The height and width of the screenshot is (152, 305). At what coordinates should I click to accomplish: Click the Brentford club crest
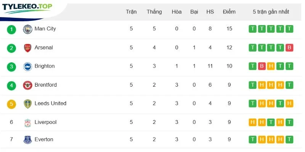27,85
